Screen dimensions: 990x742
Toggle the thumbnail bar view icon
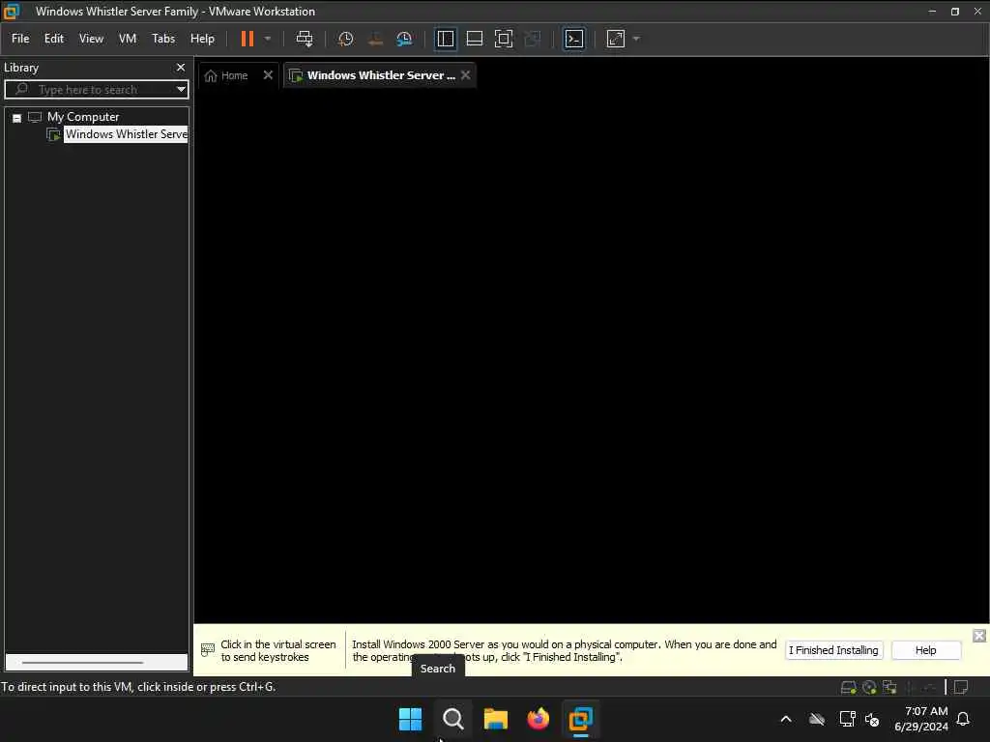click(474, 39)
